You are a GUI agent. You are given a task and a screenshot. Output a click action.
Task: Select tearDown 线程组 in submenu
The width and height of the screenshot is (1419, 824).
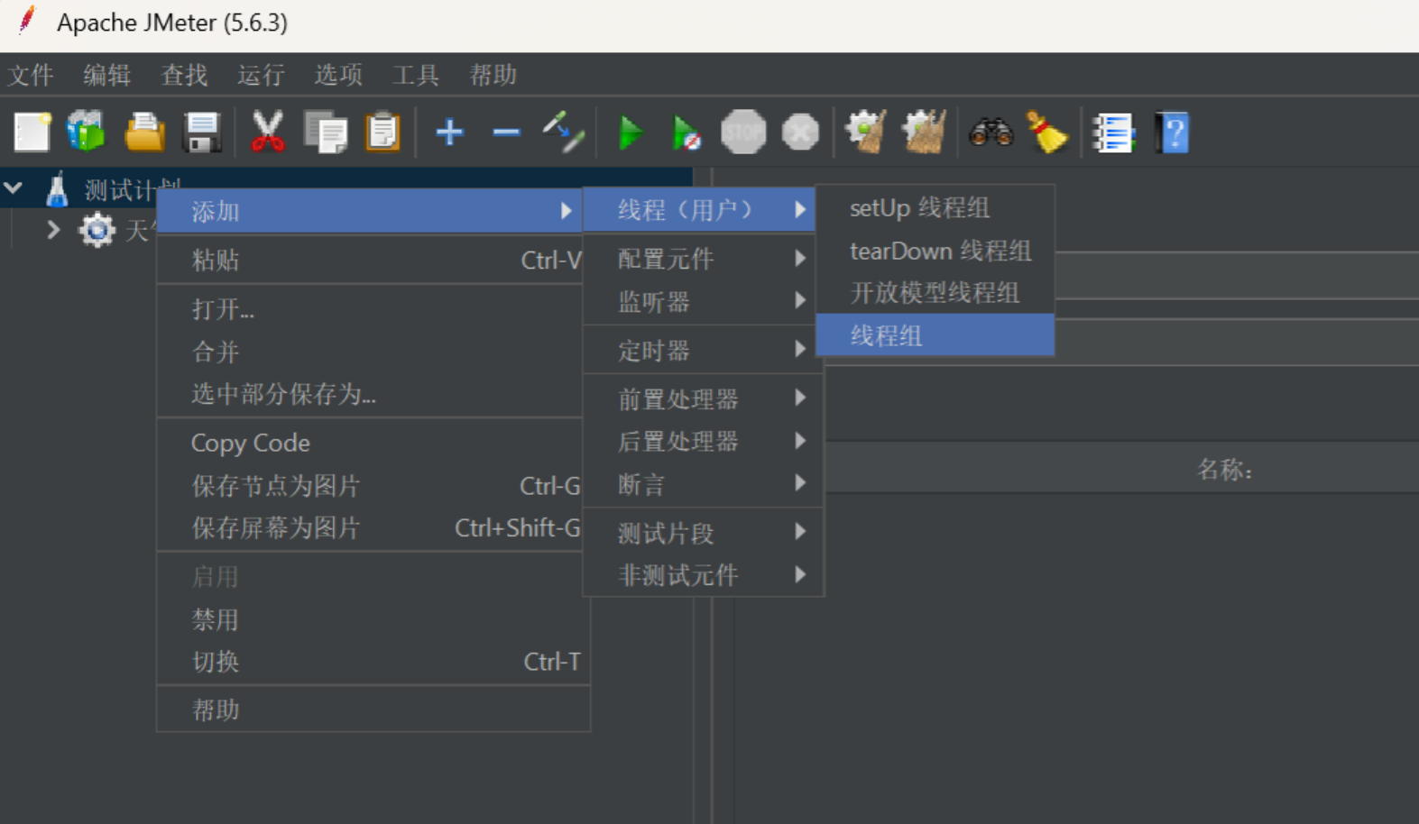tap(935, 250)
